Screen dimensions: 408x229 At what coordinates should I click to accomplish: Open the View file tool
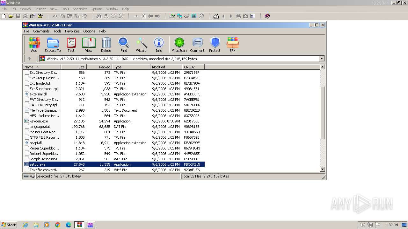pyautogui.click(x=89, y=45)
